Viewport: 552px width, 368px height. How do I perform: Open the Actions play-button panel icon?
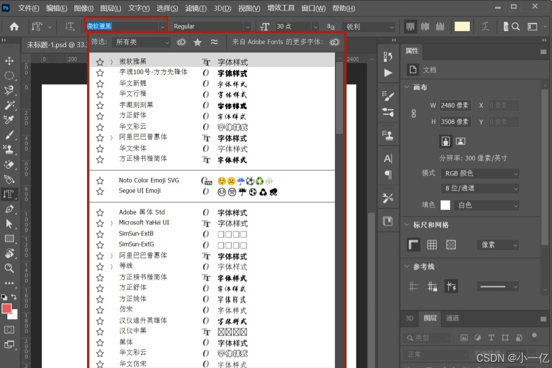388,72
